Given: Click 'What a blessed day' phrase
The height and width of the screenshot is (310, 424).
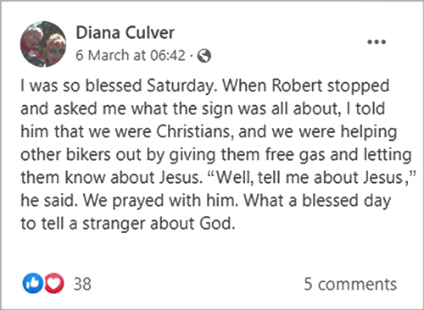Looking at the screenshot, I should click(x=317, y=201).
